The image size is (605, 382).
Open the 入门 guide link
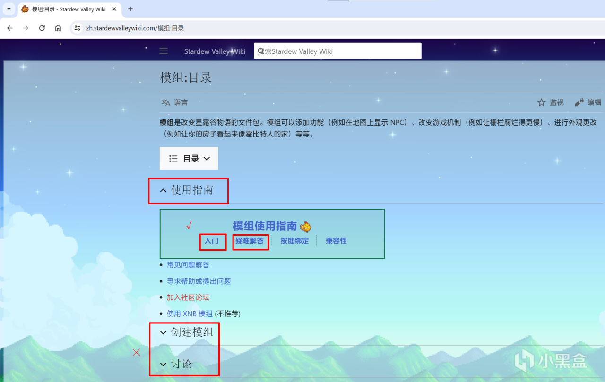point(212,241)
